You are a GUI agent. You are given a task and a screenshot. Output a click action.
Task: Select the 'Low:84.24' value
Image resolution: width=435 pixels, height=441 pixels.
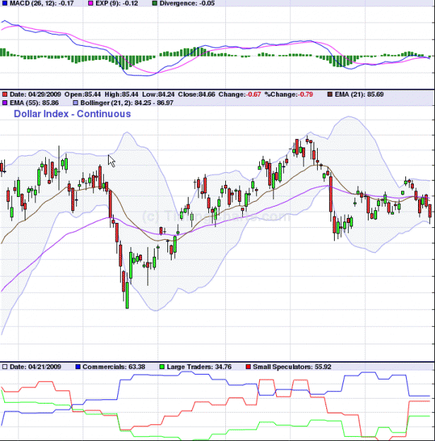pyautogui.click(x=158, y=95)
